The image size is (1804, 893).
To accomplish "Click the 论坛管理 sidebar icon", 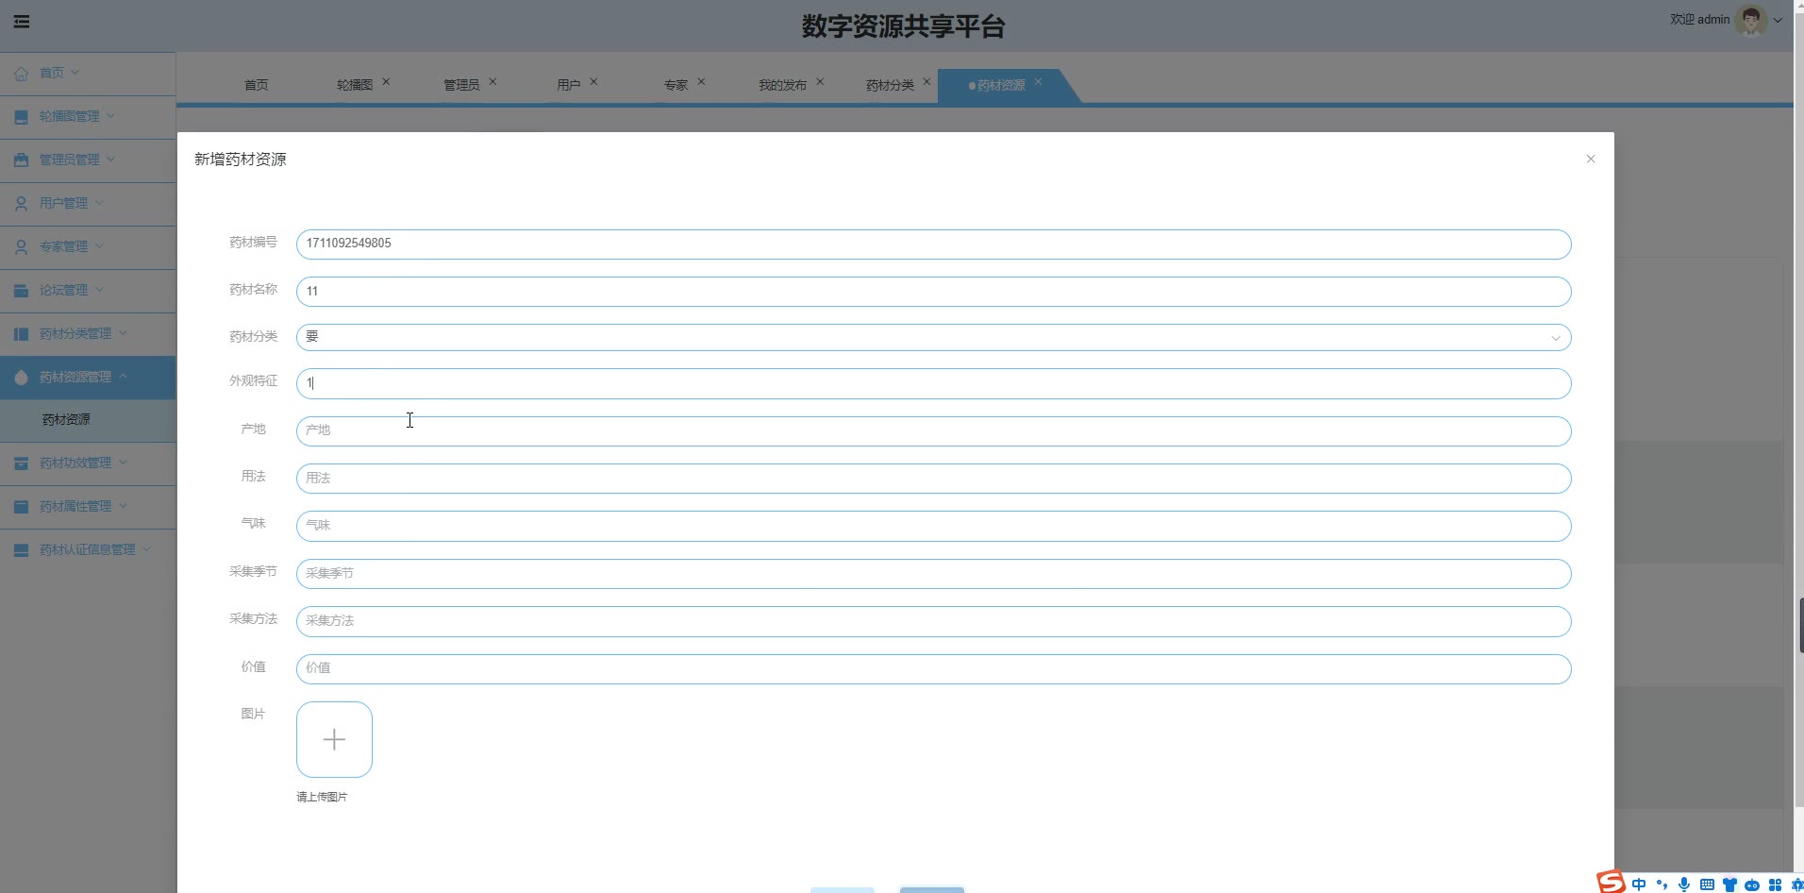I will (21, 290).
